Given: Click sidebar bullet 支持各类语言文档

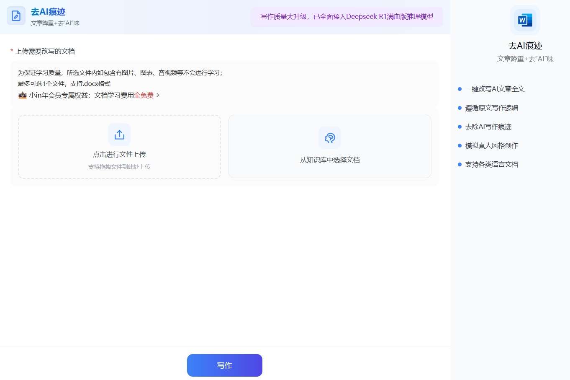Looking at the screenshot, I should point(492,164).
